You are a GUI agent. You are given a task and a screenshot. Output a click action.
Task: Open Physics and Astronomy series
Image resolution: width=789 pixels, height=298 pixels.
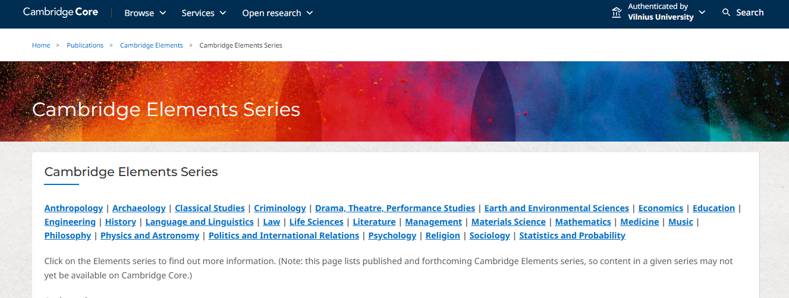coord(150,236)
